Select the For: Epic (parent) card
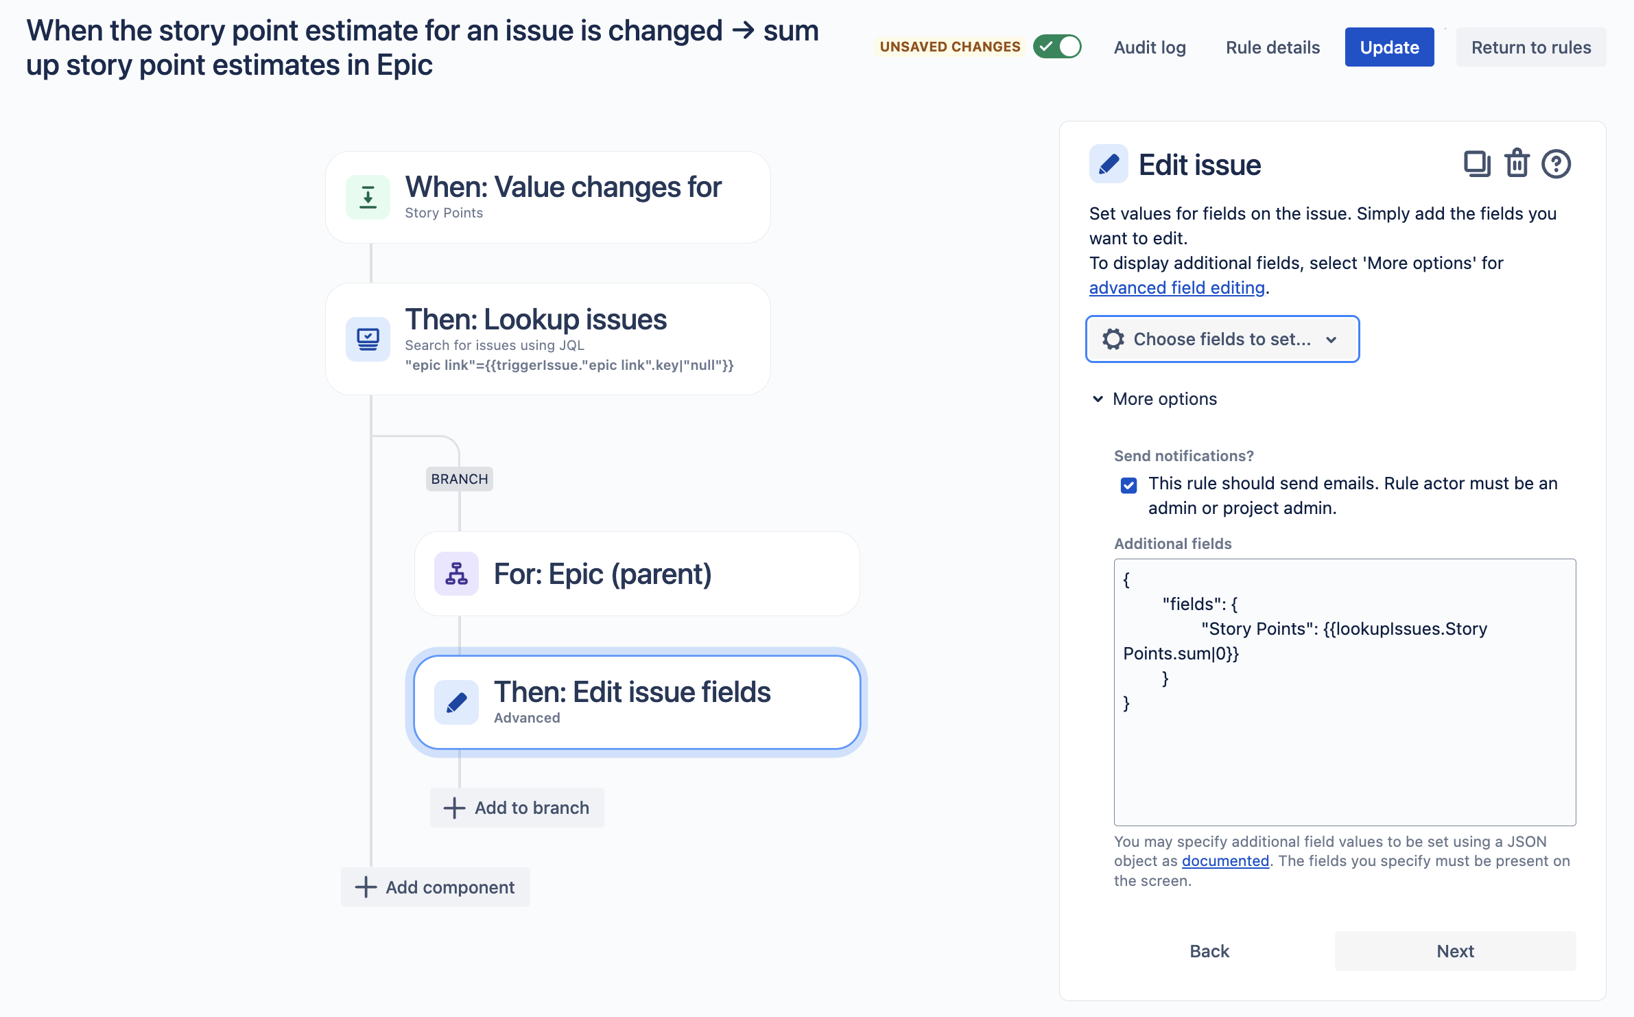This screenshot has height=1017, width=1634. (x=637, y=574)
